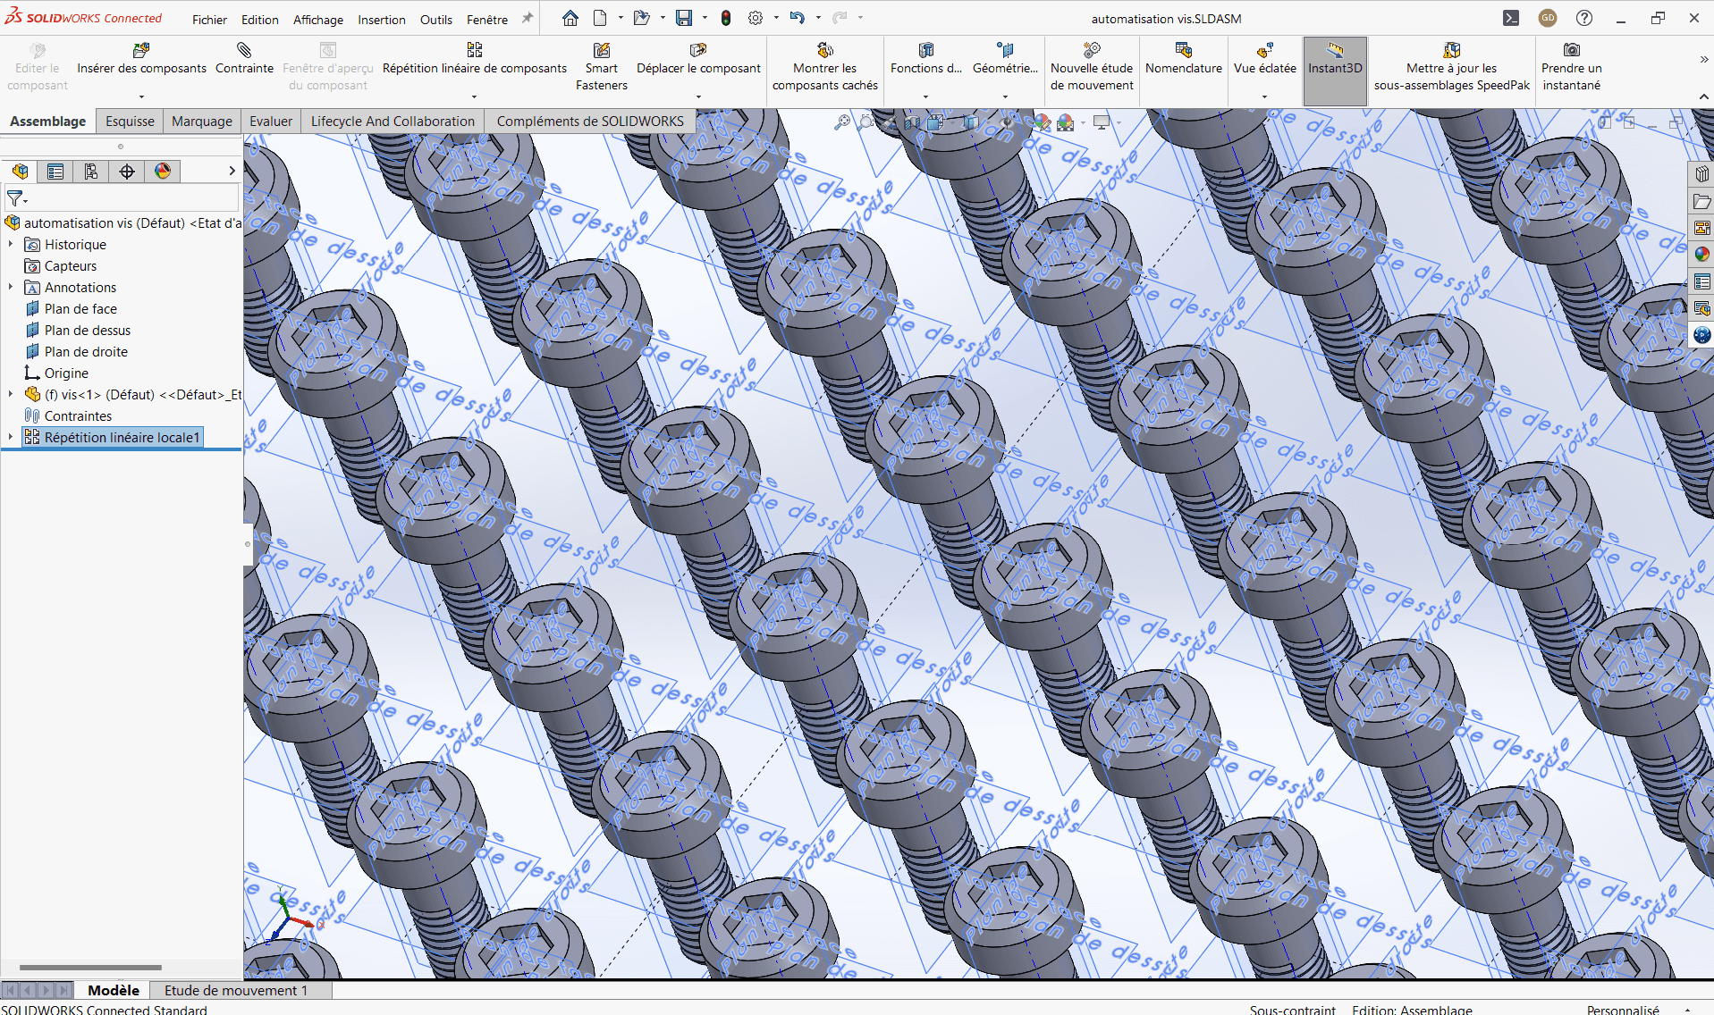Open the Options gear icon
This screenshot has width=1714, height=1015.
(x=756, y=18)
